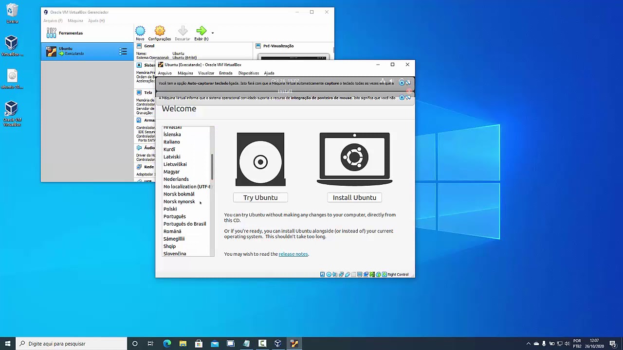623x350 pixels.
Task: Dismiss the Auto-capturar teclado notification
Action: pyautogui.click(x=402, y=83)
